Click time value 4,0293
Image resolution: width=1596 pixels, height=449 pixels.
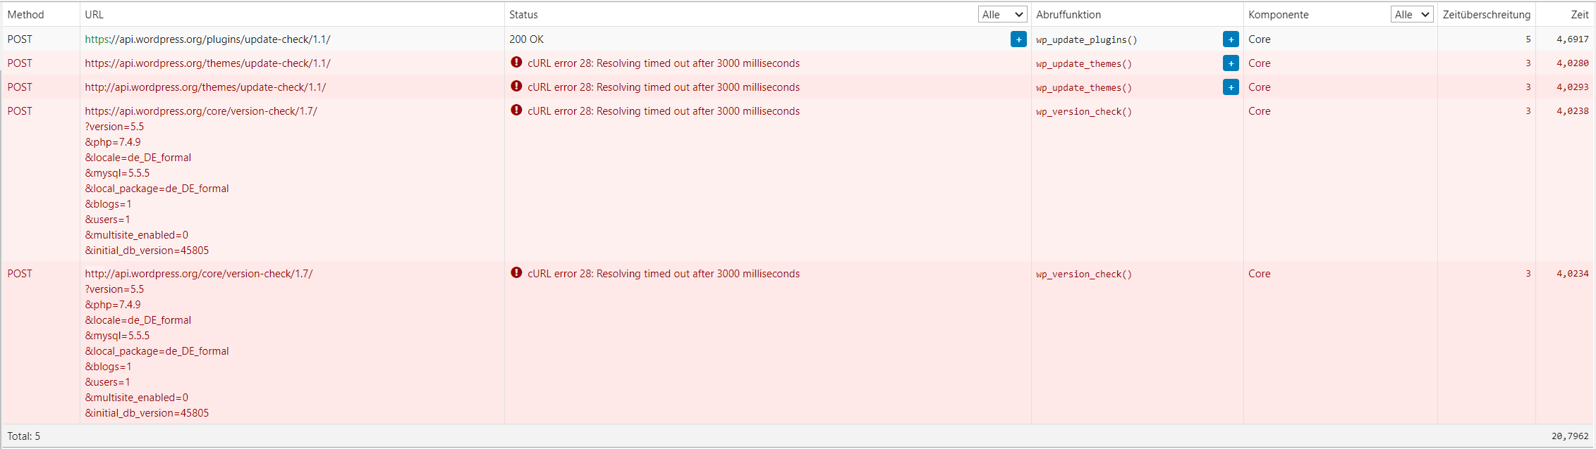click(1573, 87)
